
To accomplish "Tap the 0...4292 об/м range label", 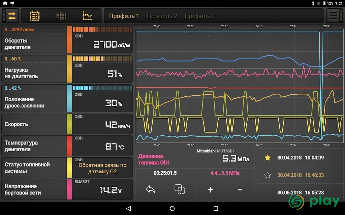I will pos(19,30).
